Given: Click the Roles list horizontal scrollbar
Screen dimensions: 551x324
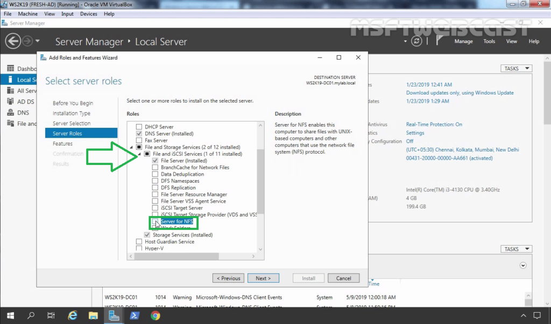Looking at the screenshot, I should click(x=176, y=256).
